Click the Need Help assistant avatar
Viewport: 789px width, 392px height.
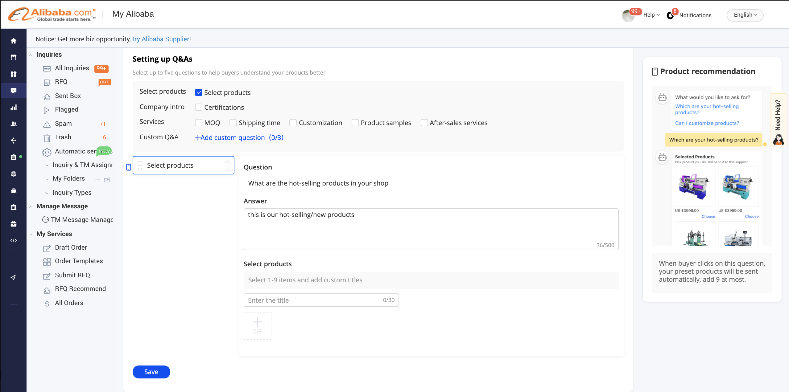pyautogui.click(x=778, y=140)
